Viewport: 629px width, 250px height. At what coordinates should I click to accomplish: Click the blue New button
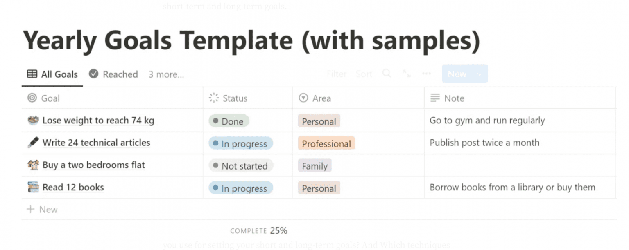tap(457, 74)
